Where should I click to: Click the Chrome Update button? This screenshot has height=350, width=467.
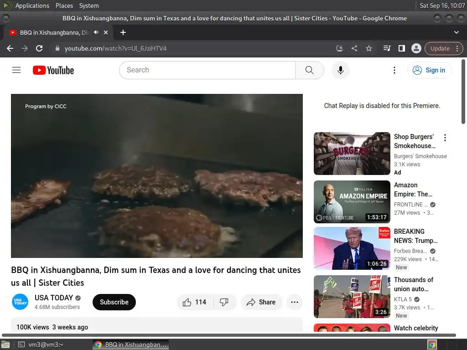(x=440, y=48)
